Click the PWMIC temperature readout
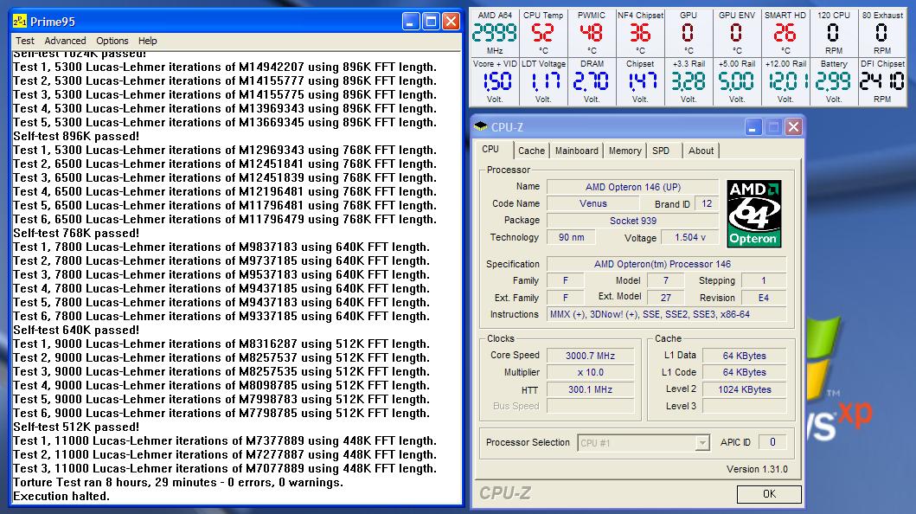 (591, 33)
